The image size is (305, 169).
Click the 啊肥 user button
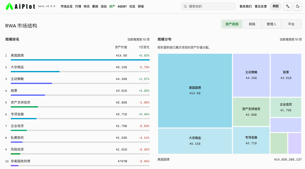pos(276,6)
